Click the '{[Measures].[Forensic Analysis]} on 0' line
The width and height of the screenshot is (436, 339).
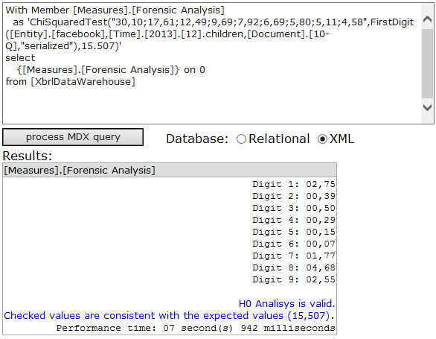pos(111,70)
